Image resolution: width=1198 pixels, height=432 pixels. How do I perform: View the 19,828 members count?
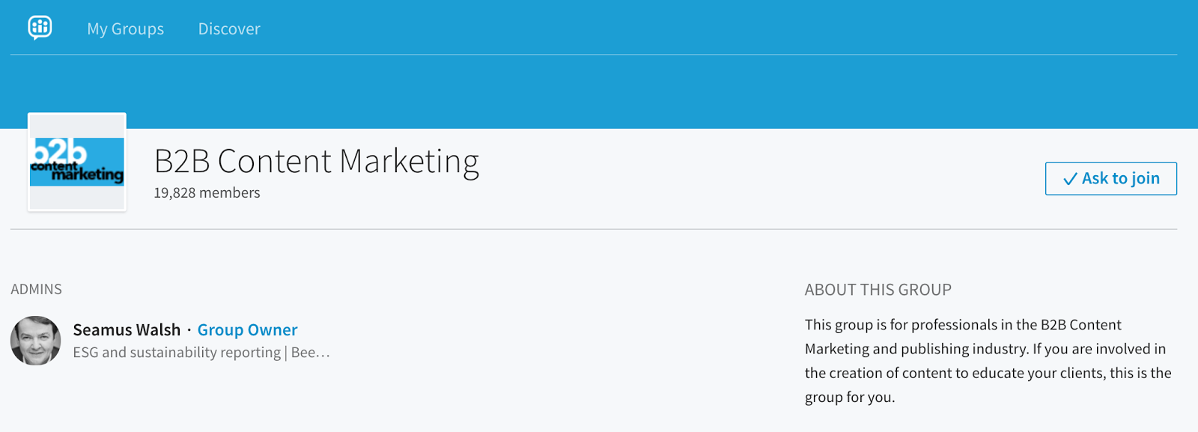pyautogui.click(x=207, y=193)
